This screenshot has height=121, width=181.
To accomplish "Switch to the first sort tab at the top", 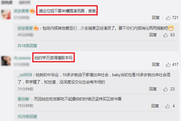I will pos(7,2).
